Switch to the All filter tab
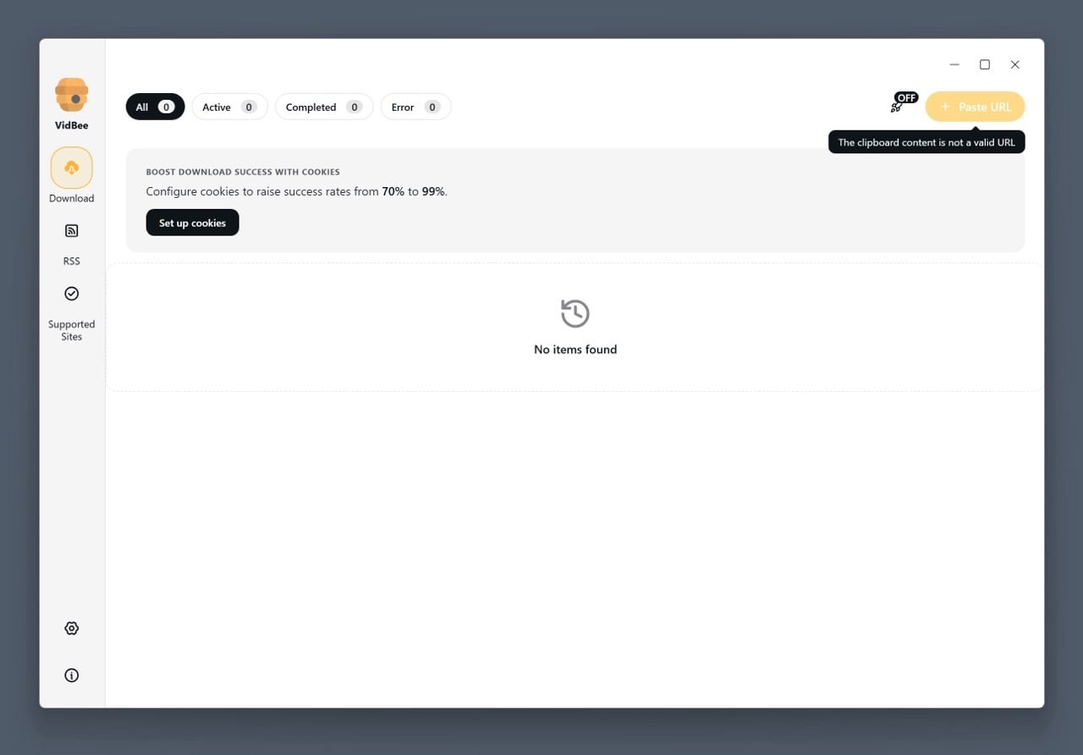1083x755 pixels. coord(155,107)
